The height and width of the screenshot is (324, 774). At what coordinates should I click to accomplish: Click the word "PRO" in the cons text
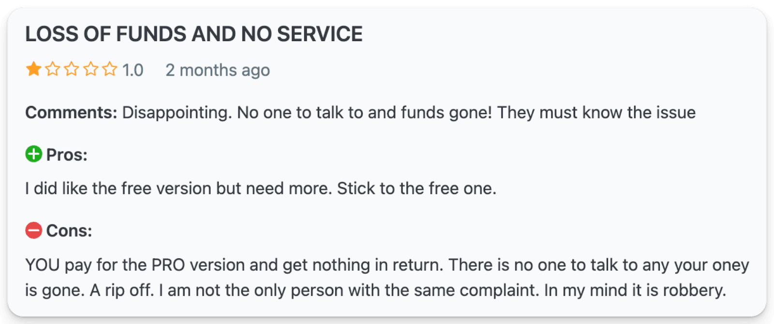[168, 265]
